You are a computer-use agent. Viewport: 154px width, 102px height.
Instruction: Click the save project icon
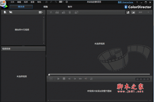point(46,2)
